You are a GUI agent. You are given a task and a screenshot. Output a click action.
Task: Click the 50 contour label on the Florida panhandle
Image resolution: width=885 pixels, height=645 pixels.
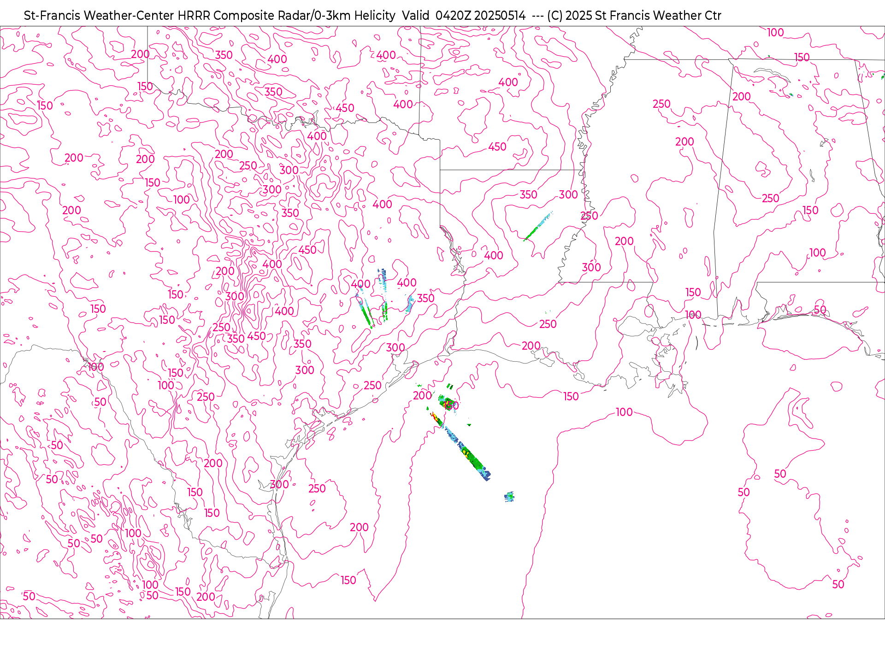(820, 310)
